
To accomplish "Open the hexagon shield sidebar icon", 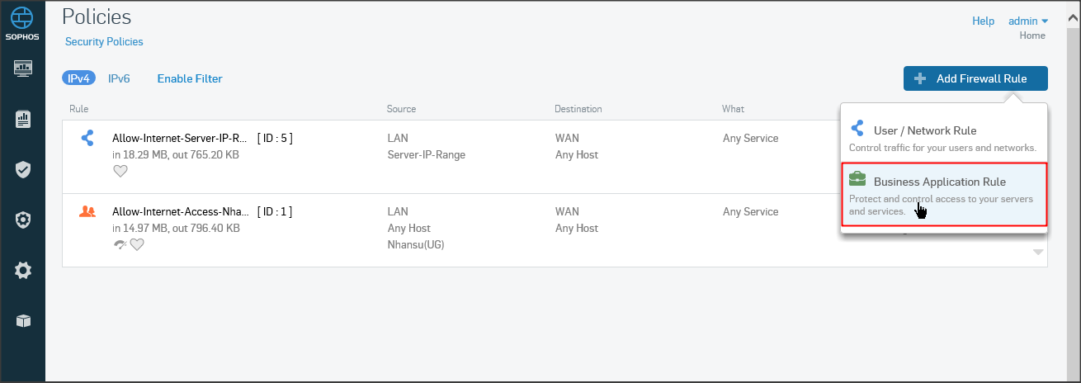I will point(23,220).
